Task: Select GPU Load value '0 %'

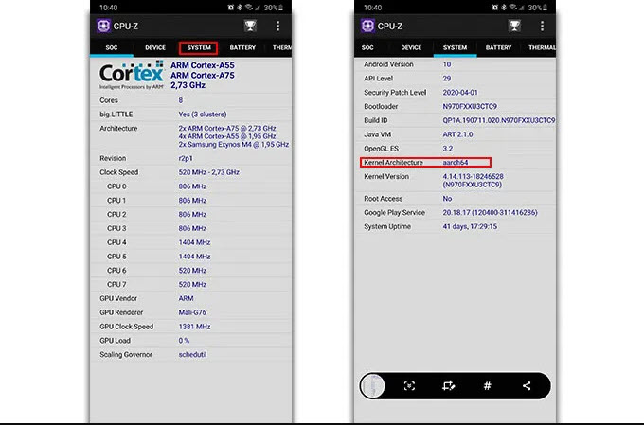Action: point(184,341)
